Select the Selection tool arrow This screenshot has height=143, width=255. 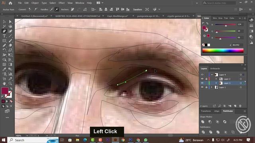coord(4,21)
